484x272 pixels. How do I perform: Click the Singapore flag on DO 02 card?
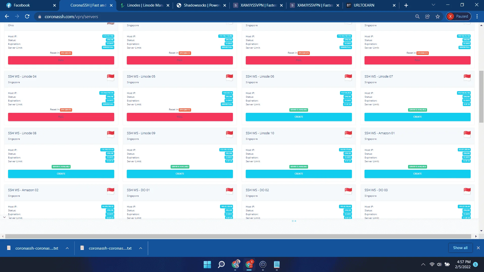tap(348, 191)
